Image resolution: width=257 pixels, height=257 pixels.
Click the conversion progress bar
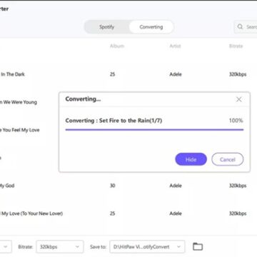154,130
